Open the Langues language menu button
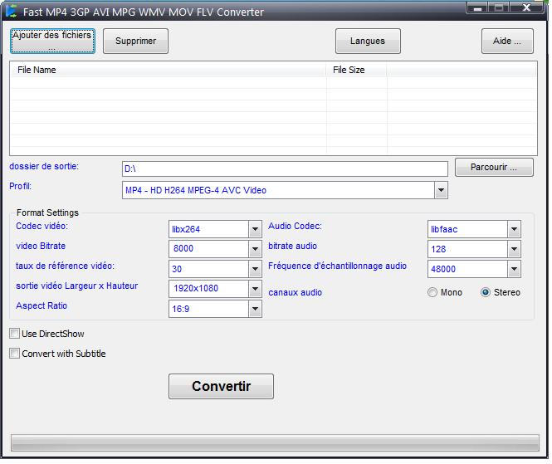Image resolution: width=552 pixels, height=464 pixels. [x=368, y=42]
